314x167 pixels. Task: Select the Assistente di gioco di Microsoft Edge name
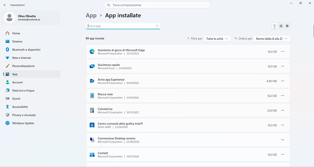click(x=121, y=50)
